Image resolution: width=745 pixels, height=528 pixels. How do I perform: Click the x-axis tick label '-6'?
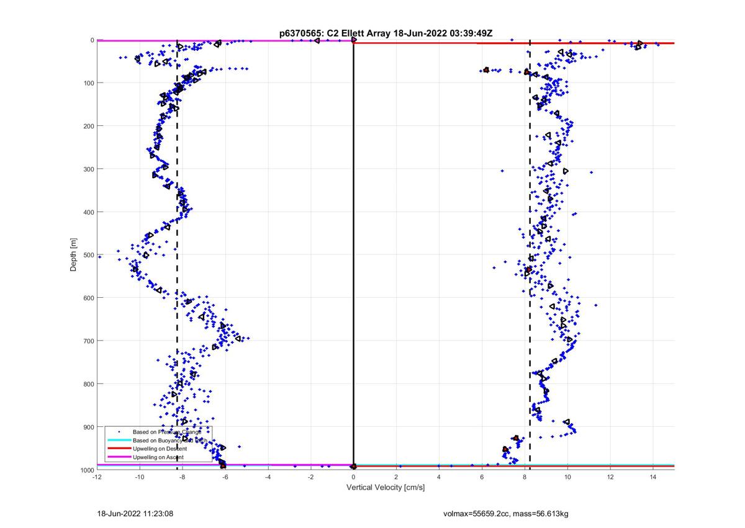(225, 477)
